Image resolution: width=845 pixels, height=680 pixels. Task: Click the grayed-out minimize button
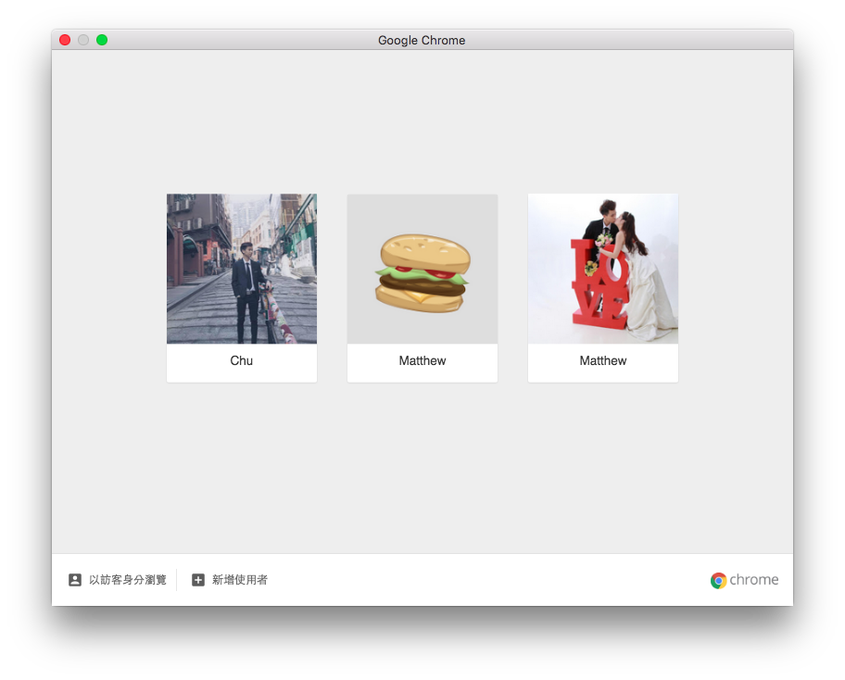point(83,40)
